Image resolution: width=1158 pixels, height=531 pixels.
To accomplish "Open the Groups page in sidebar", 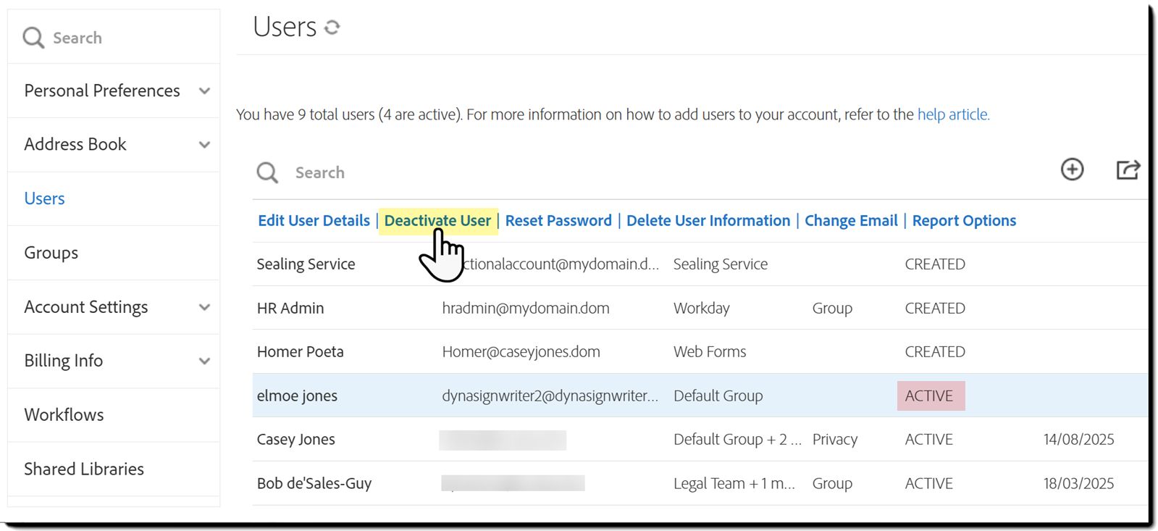I will (x=51, y=253).
